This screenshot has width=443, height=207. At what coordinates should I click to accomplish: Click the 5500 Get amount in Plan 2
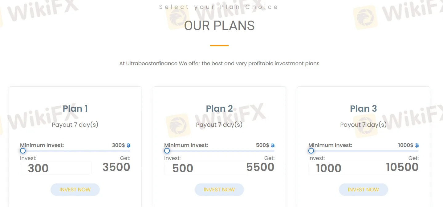[260, 167]
